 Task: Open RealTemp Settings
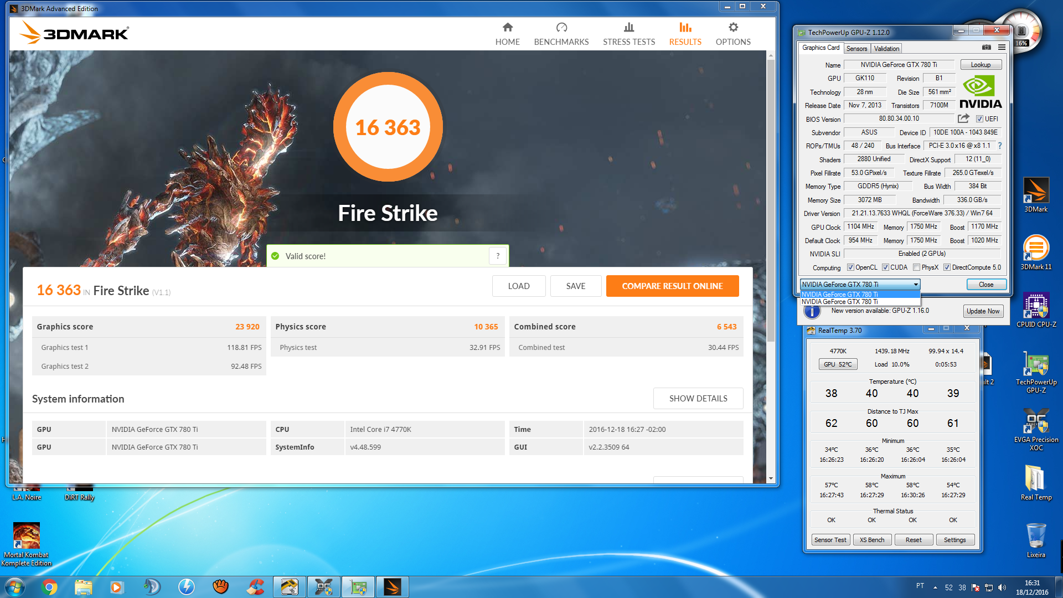pyautogui.click(x=954, y=540)
